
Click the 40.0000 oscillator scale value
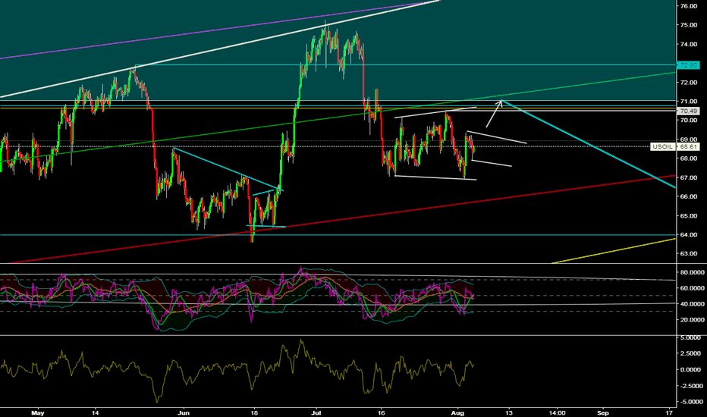coord(692,304)
